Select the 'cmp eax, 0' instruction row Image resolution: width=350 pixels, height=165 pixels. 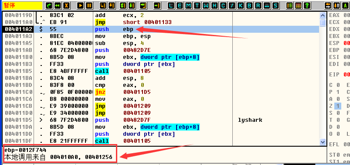pos(161,85)
